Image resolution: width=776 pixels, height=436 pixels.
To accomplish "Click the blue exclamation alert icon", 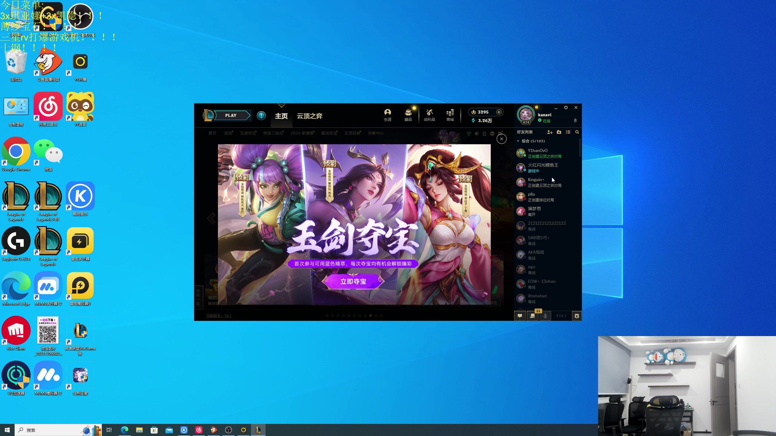I will coord(261,115).
